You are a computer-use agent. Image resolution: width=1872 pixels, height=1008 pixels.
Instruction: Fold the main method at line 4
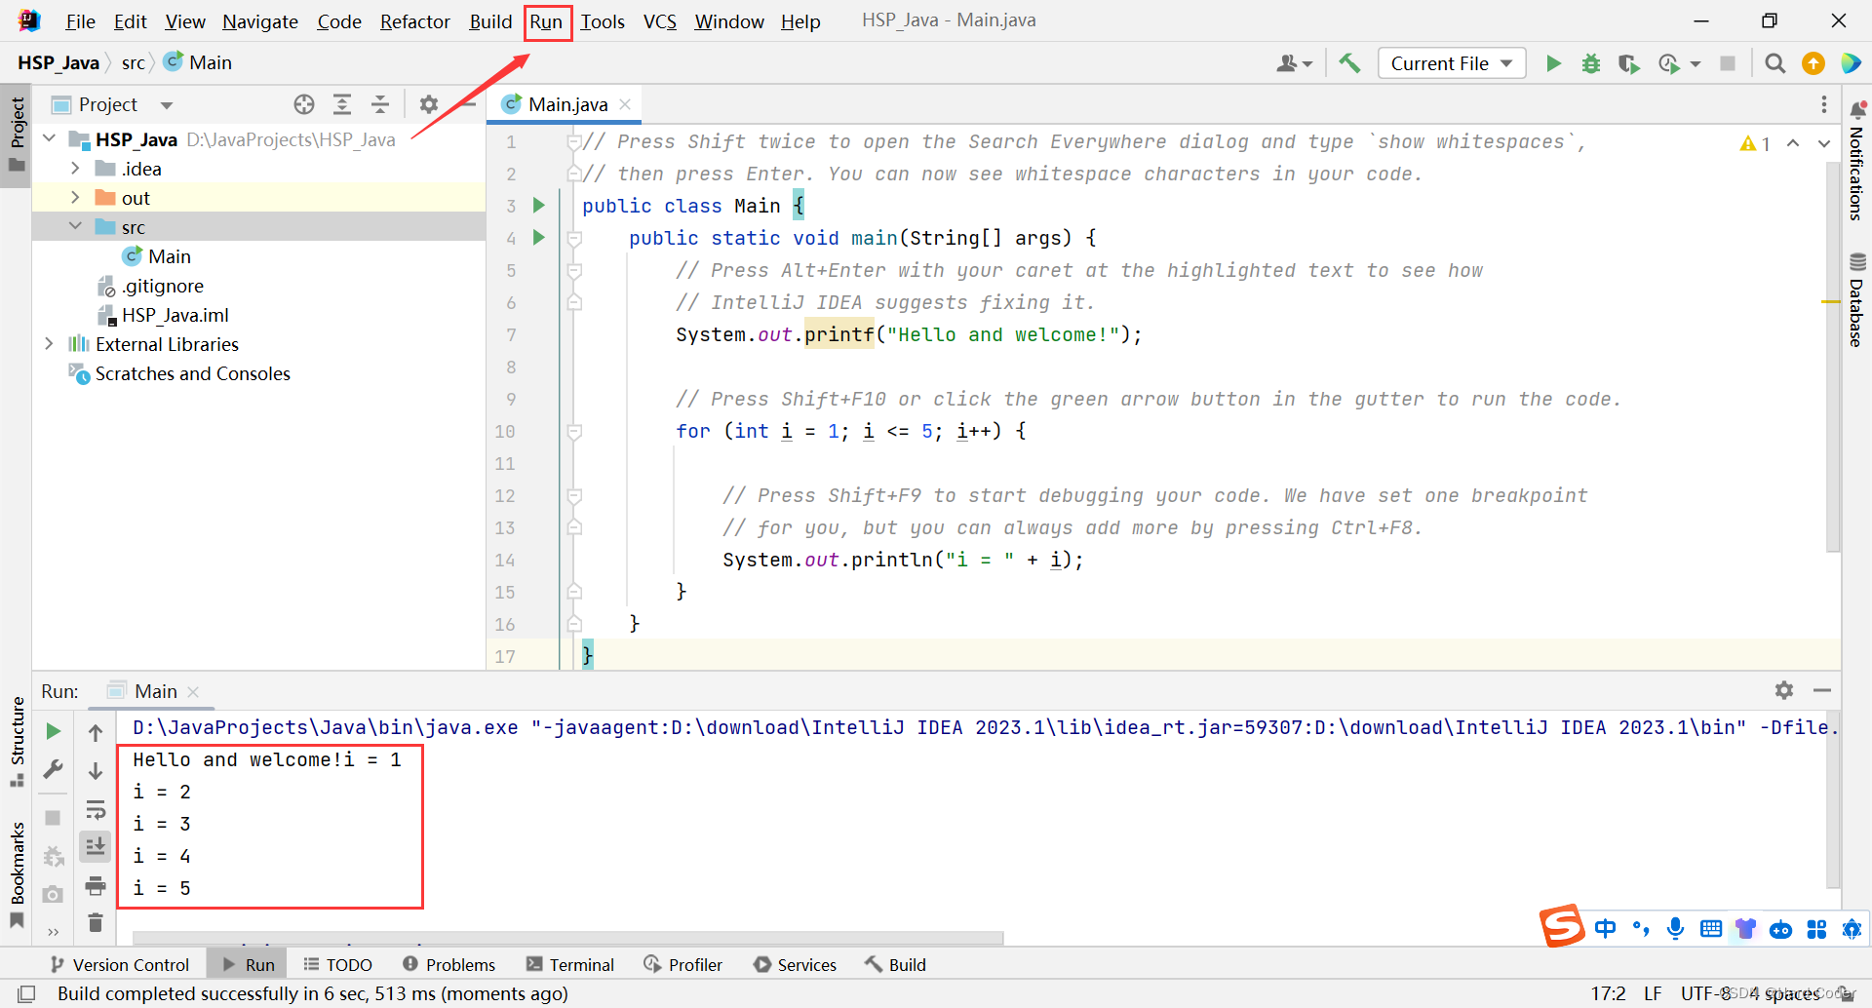coord(574,238)
